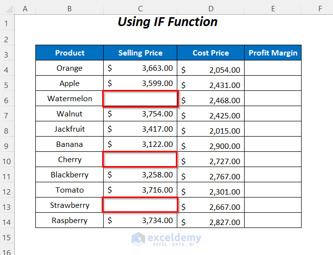The width and height of the screenshot is (333, 255).
Task: Select column E header
Action: point(273,9)
